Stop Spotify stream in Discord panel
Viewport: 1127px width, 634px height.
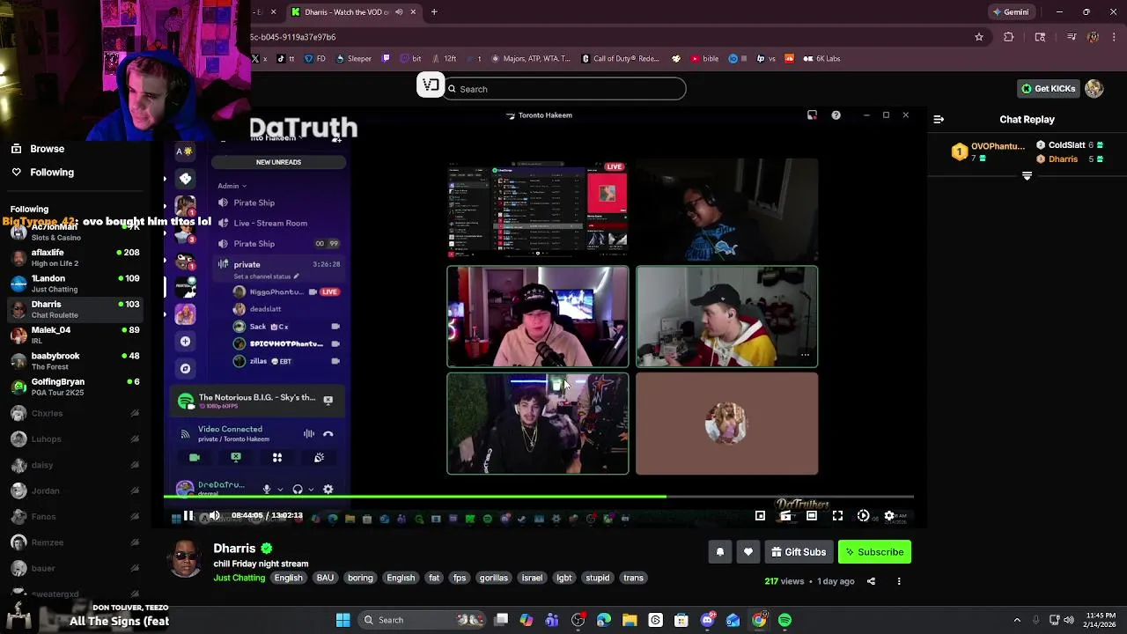(x=328, y=400)
